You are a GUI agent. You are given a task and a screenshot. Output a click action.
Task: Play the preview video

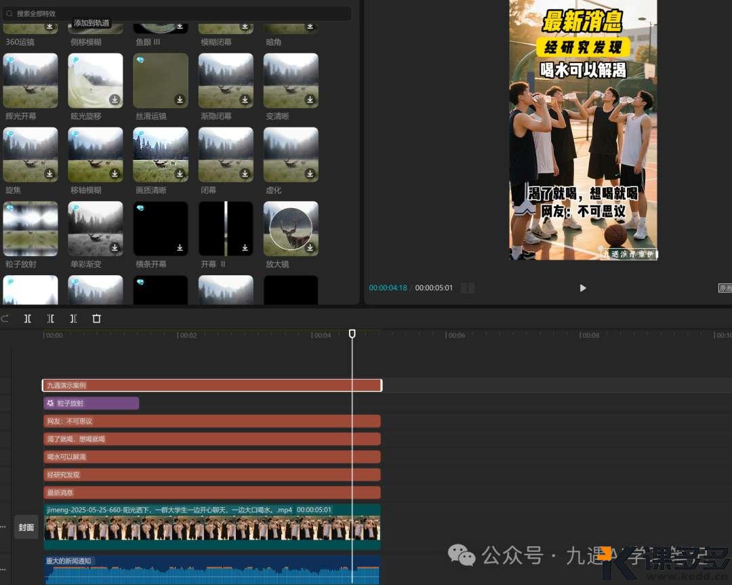point(583,288)
